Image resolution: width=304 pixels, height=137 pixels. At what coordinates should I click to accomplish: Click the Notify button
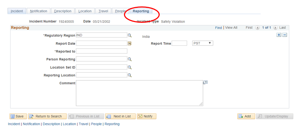(146, 116)
